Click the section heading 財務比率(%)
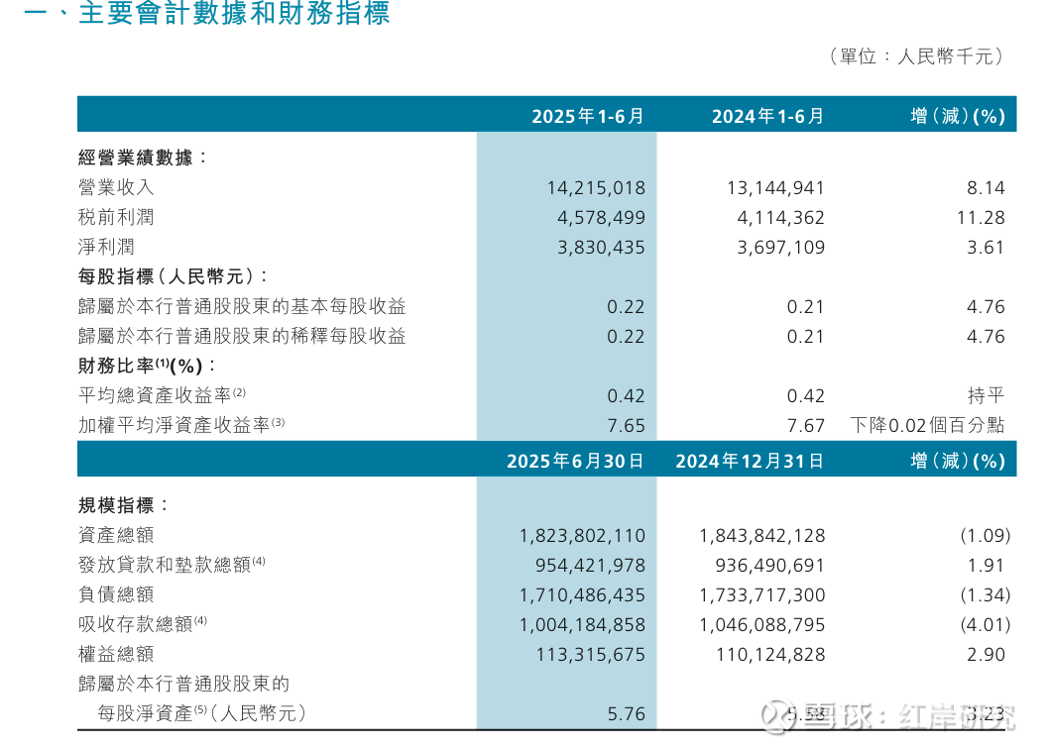1047x749 pixels. coord(141,367)
